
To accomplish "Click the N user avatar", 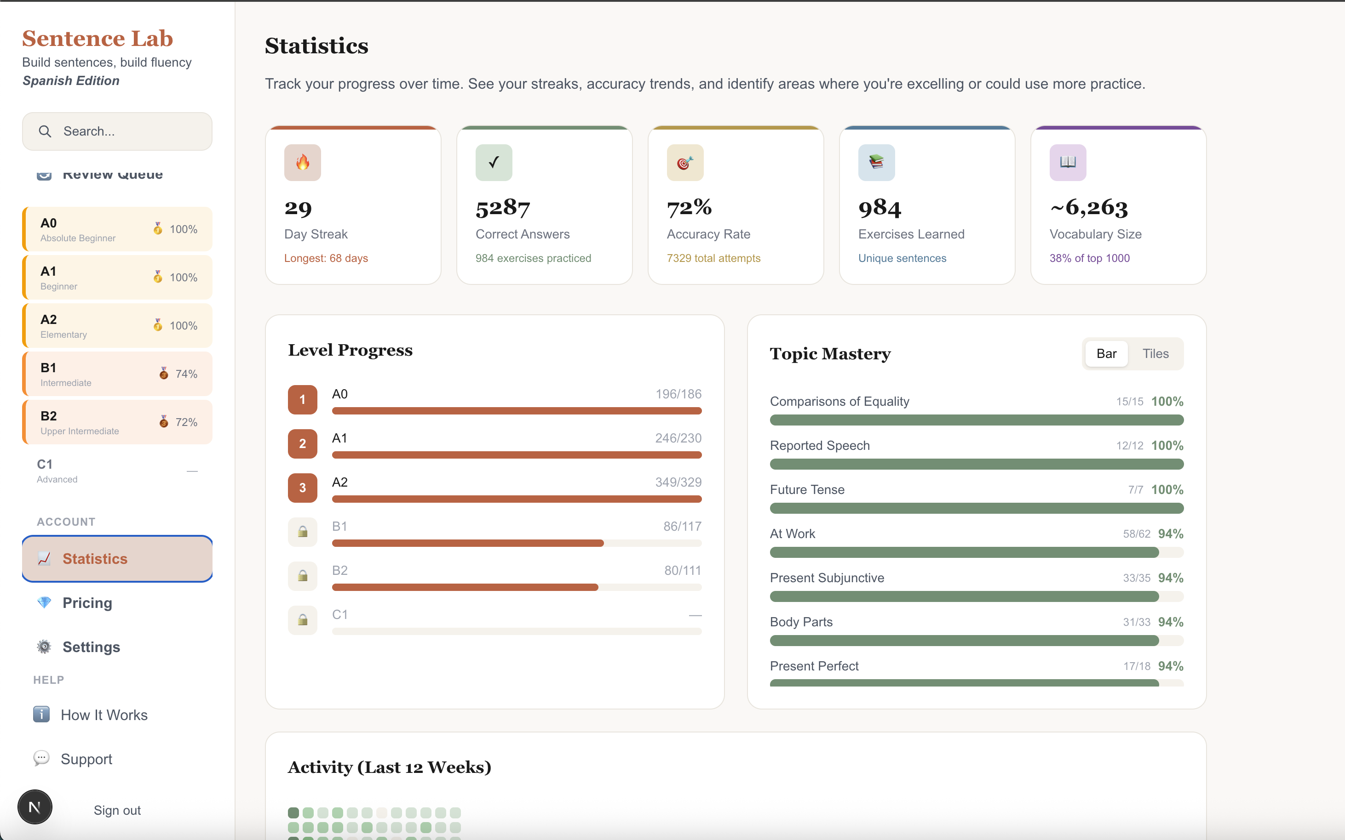I will coord(35,807).
